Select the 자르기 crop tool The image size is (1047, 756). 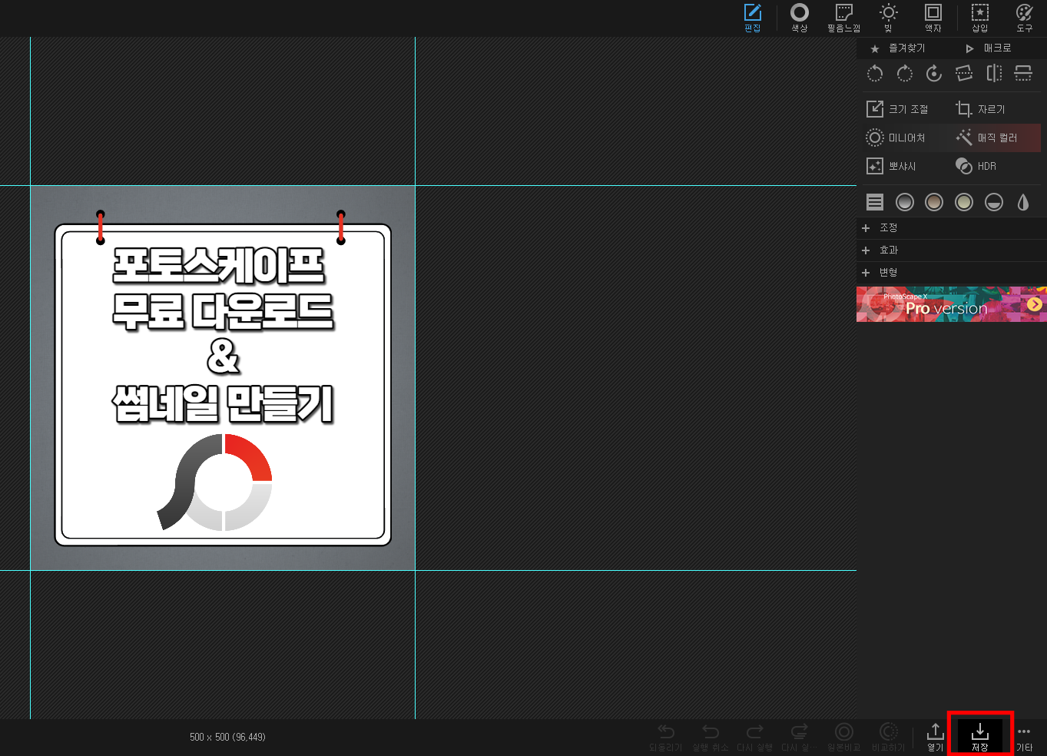(x=980, y=109)
